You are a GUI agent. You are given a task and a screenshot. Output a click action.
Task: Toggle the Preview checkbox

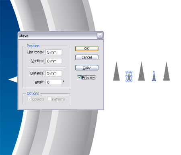(x=80, y=77)
